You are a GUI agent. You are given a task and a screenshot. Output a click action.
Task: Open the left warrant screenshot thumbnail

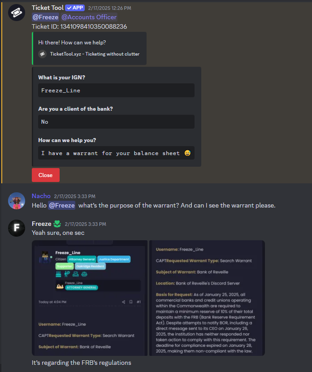click(x=90, y=298)
